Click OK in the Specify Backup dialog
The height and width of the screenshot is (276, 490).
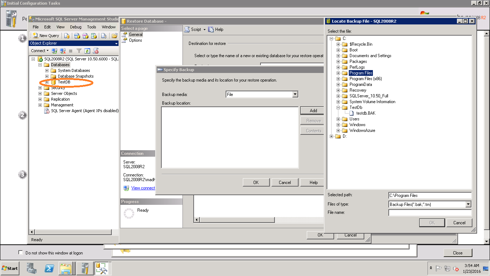[256, 183]
